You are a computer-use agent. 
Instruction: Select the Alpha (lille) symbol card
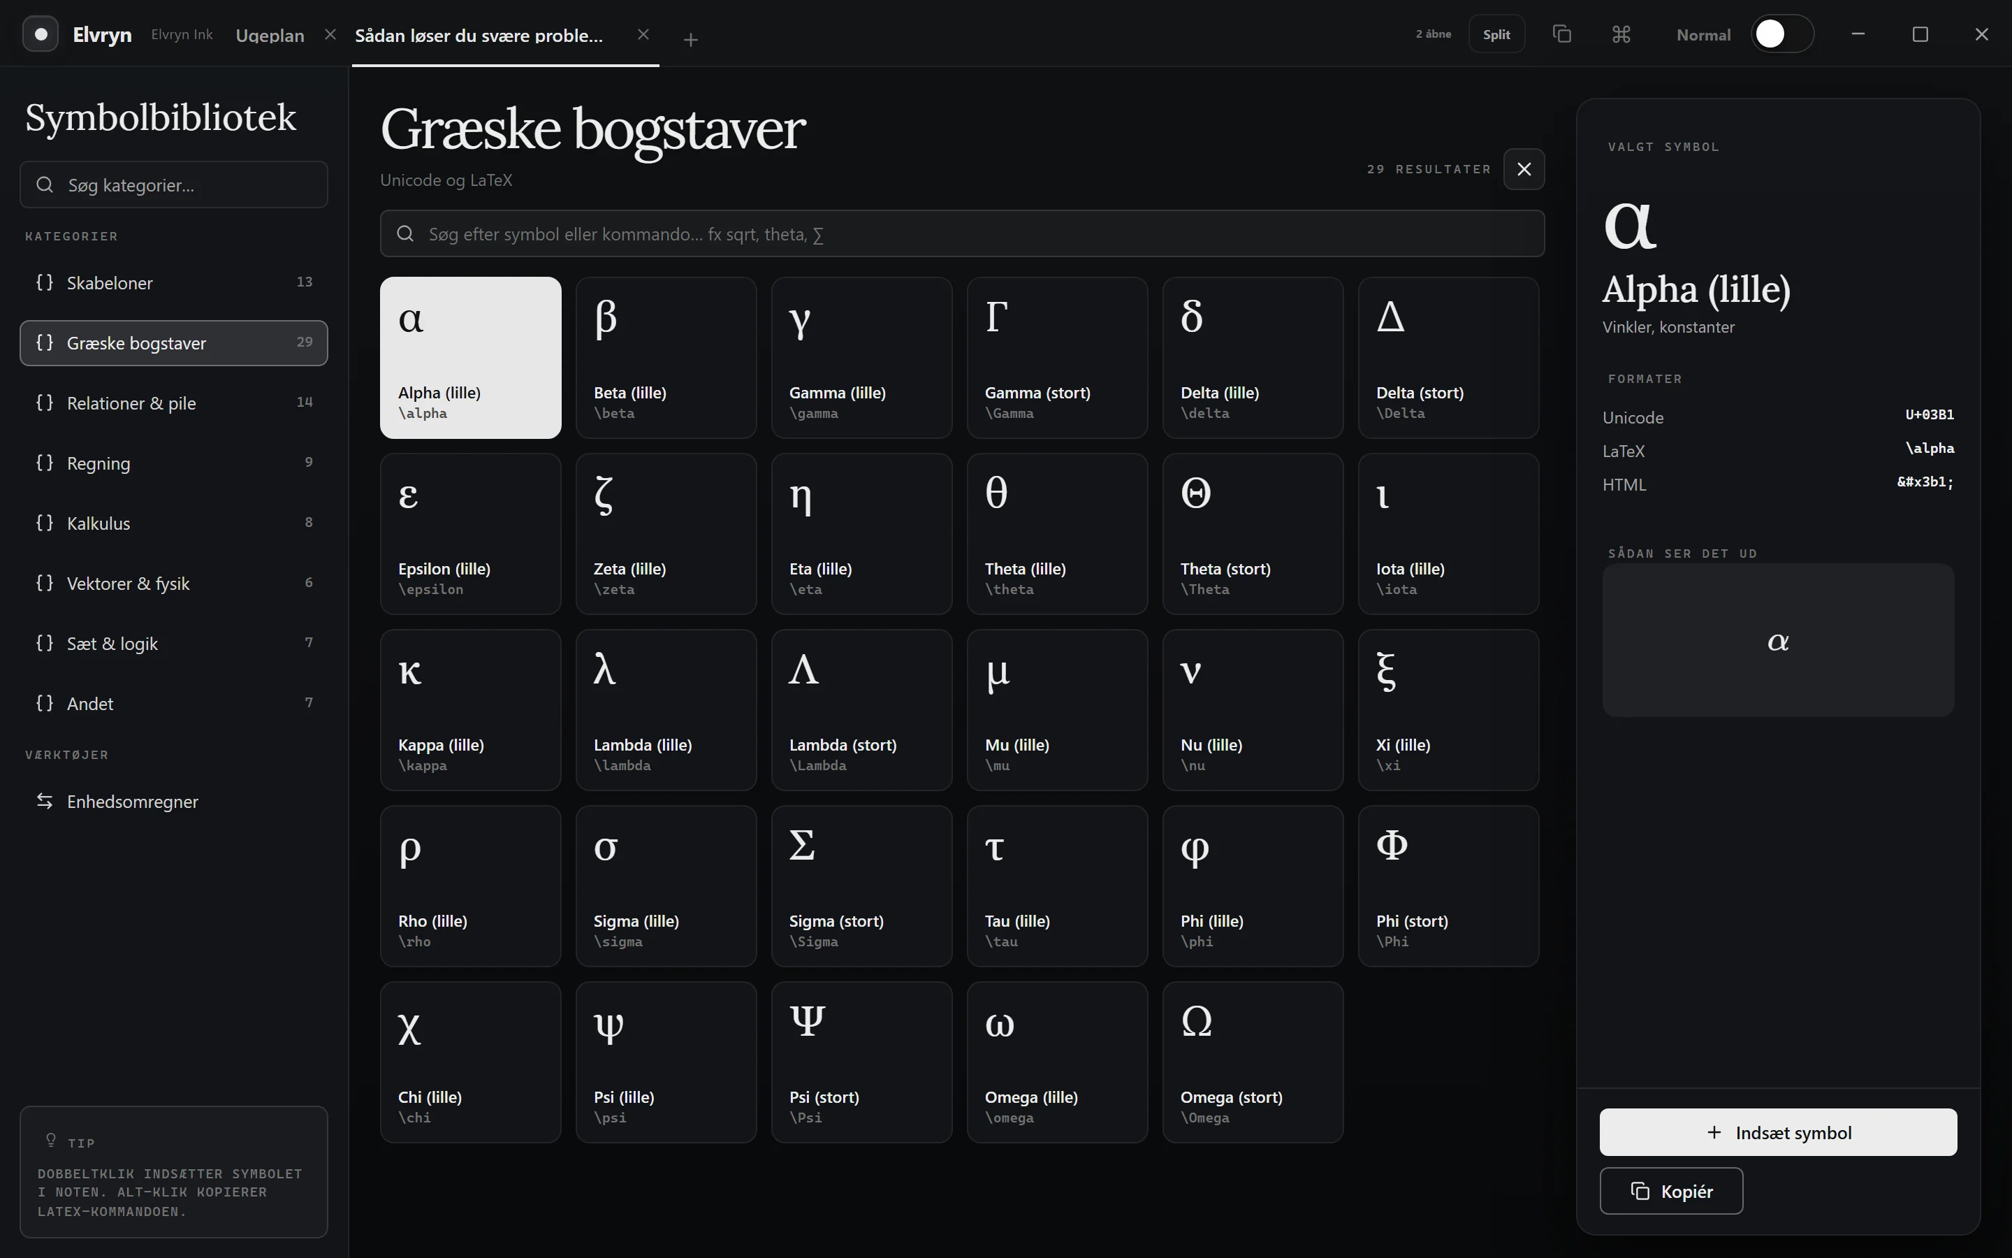pos(471,358)
